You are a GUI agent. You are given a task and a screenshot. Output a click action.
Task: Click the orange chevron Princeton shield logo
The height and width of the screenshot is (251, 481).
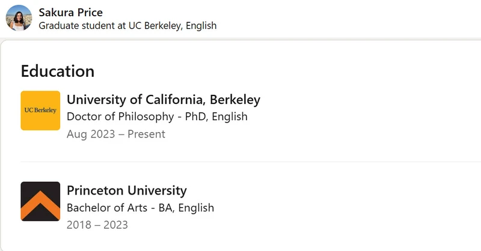point(40,201)
